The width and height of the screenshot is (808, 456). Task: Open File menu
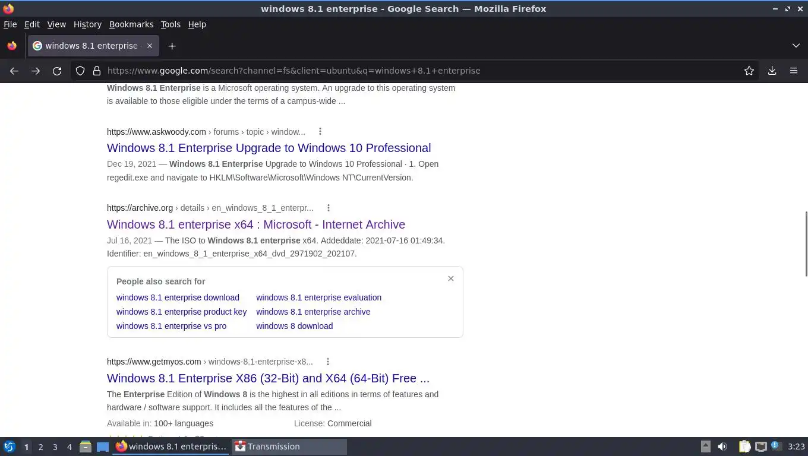[10, 24]
